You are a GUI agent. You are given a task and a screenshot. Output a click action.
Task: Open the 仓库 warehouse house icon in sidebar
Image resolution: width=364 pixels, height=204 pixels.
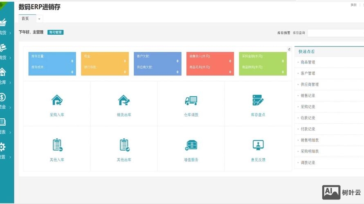click(2, 72)
